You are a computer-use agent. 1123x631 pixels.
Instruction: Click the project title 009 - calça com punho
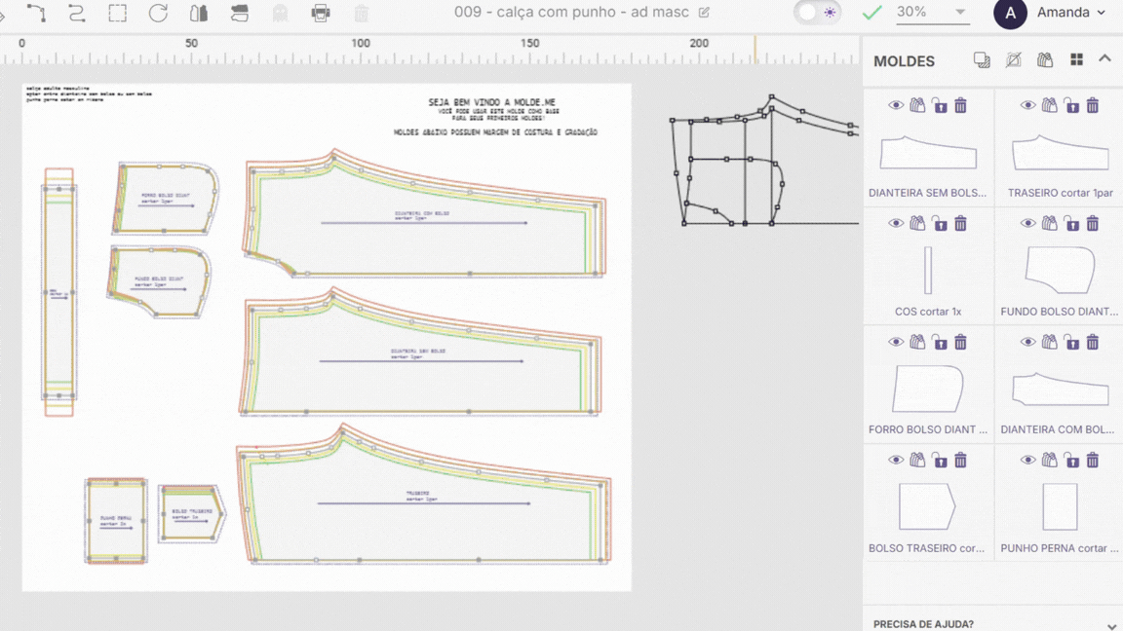click(x=571, y=13)
